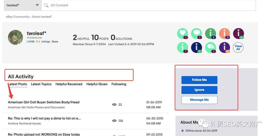Open the Helpful Received tab
This screenshot has height=136, width=271.
(x=69, y=84)
